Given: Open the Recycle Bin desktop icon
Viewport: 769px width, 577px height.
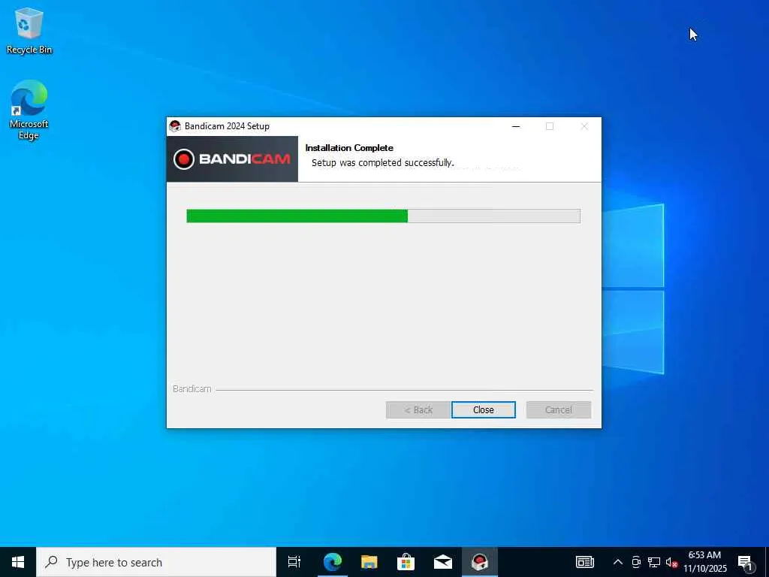Looking at the screenshot, I should click(29, 31).
